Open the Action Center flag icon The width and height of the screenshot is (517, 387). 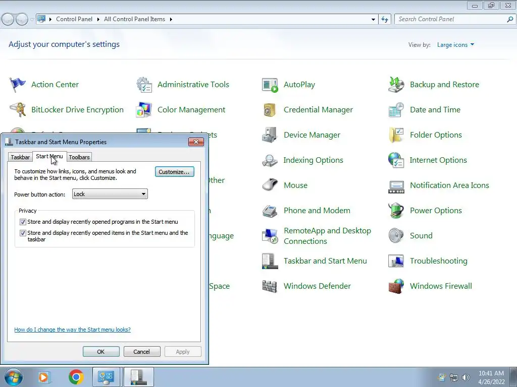(x=18, y=85)
